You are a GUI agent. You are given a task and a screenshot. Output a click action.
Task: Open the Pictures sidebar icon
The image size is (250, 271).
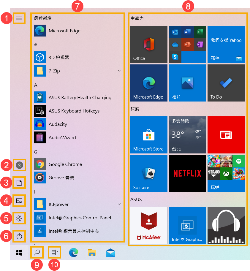(19, 201)
